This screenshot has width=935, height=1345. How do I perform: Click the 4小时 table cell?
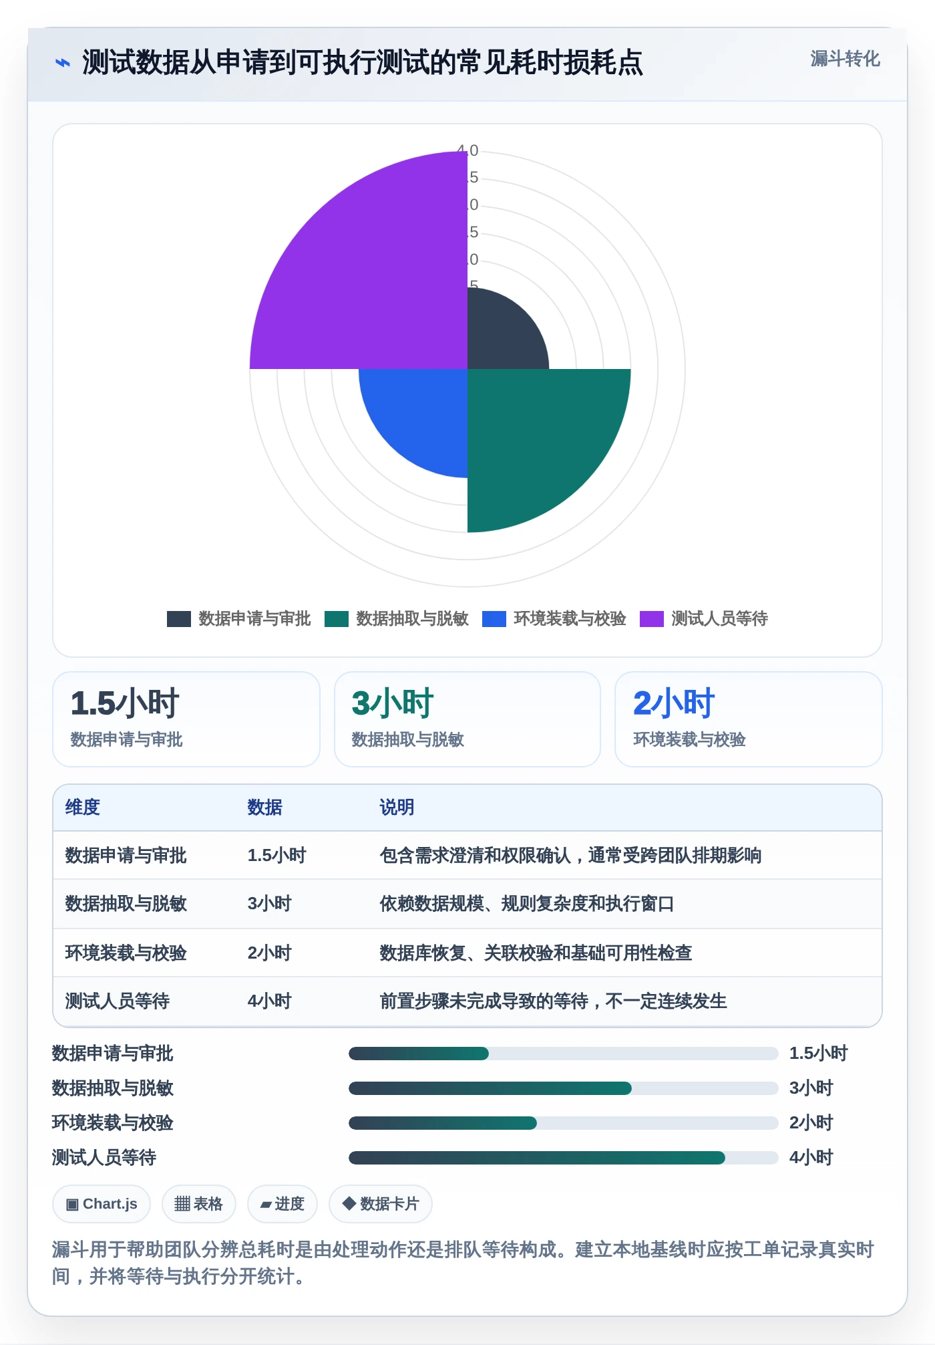[270, 1001]
